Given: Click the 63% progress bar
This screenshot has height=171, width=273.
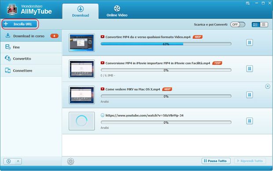Looking at the screenshot, I should click(166, 44).
